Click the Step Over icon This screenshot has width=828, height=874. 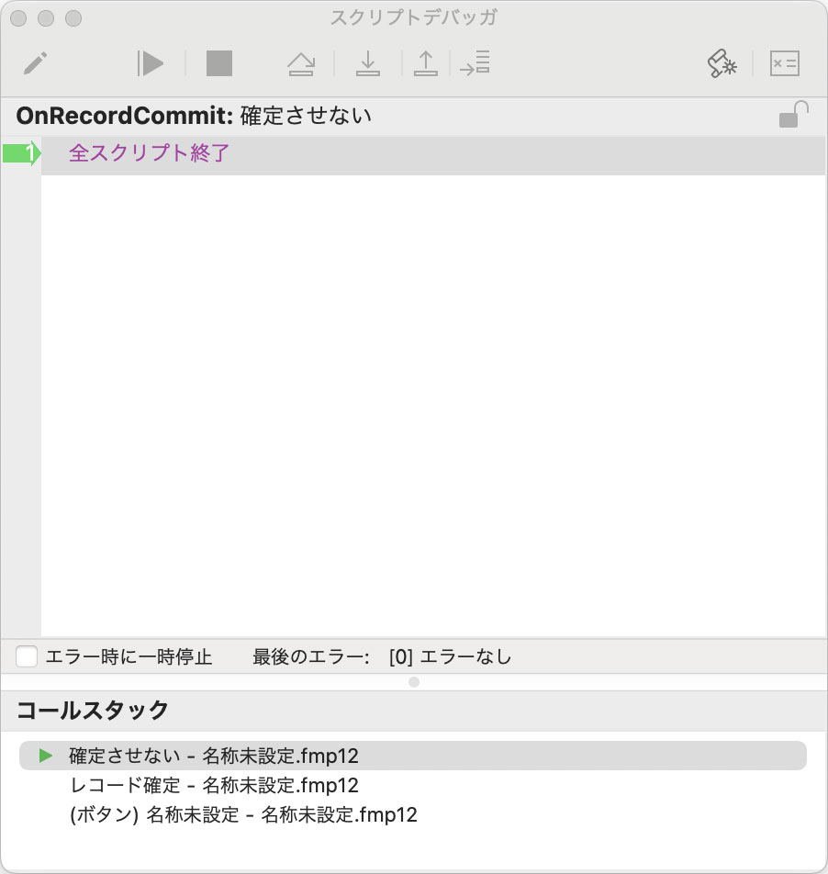[x=301, y=63]
